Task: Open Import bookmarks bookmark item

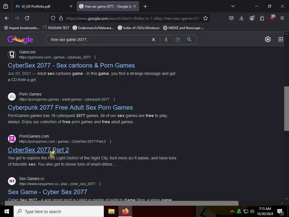Action: click(21, 28)
